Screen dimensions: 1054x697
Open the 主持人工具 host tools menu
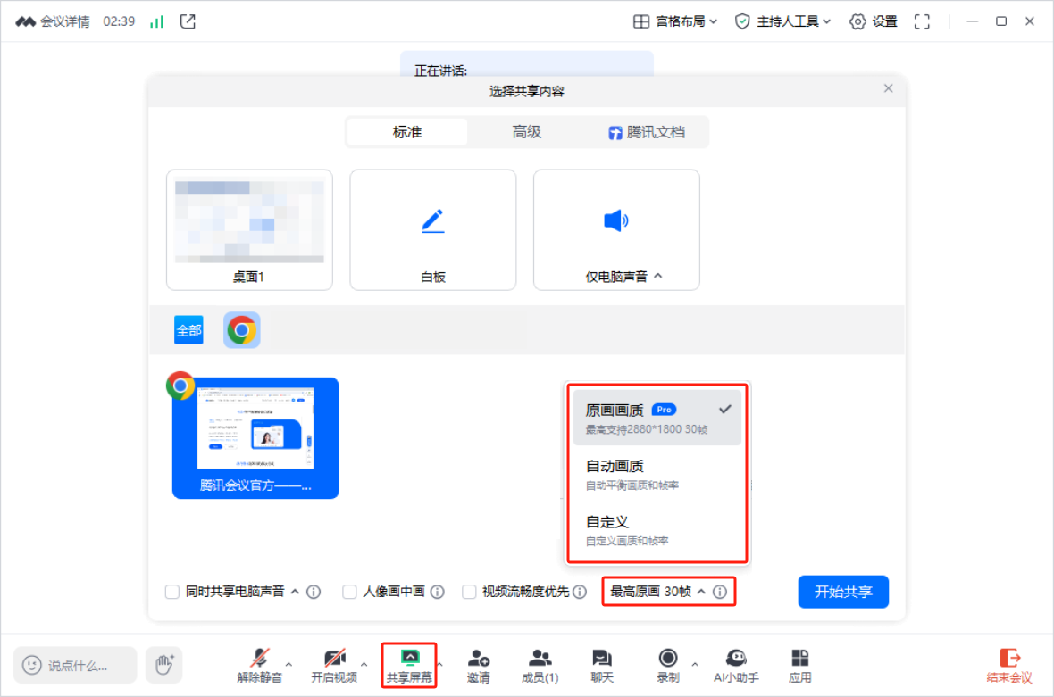(783, 21)
